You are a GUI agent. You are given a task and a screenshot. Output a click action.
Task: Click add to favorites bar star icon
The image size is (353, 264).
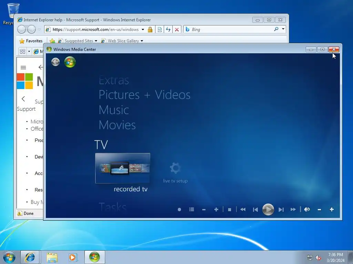(x=52, y=41)
